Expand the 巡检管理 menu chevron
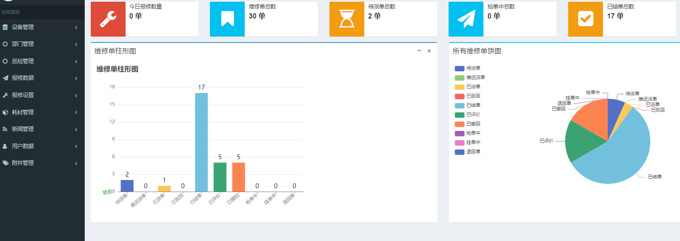The height and width of the screenshot is (241, 680). tap(76, 61)
